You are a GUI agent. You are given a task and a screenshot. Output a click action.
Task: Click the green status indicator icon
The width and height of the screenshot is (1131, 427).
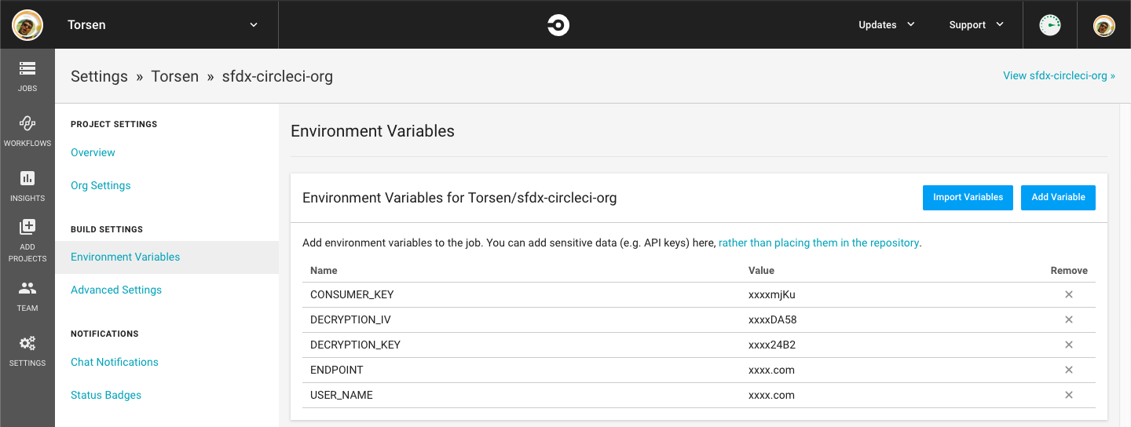pos(1049,25)
